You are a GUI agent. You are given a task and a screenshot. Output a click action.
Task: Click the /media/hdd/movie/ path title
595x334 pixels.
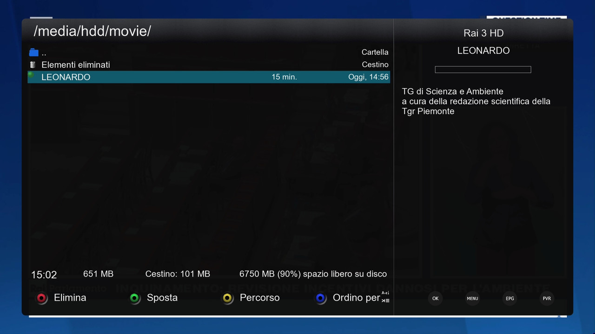point(93,32)
